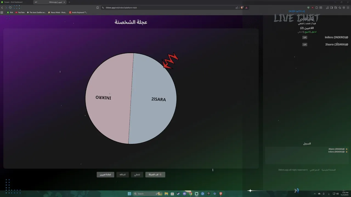
Task: Open the browser hamburger menu
Action: coord(348,8)
